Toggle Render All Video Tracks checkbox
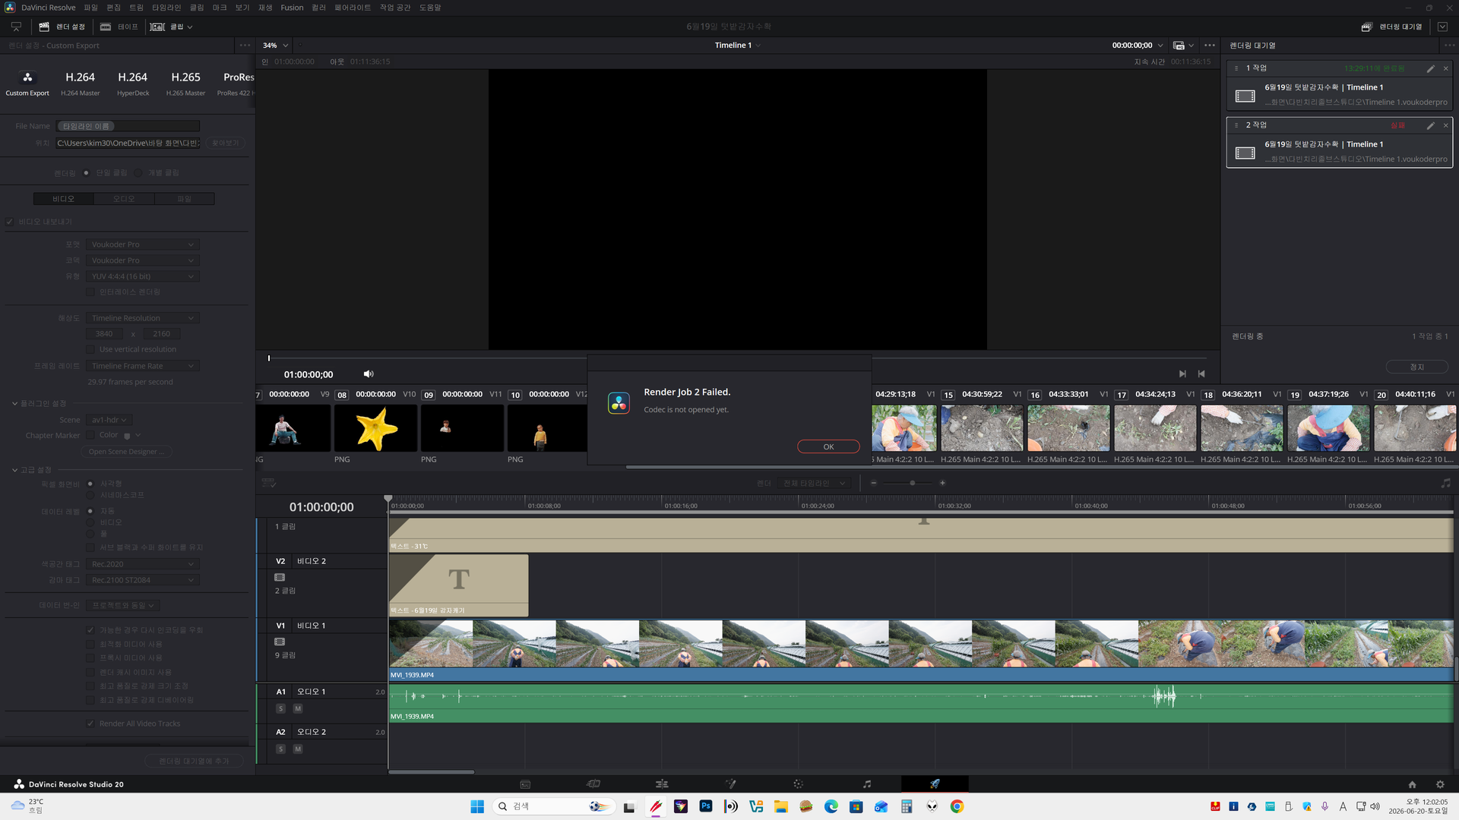The height and width of the screenshot is (820, 1459). tap(90, 724)
